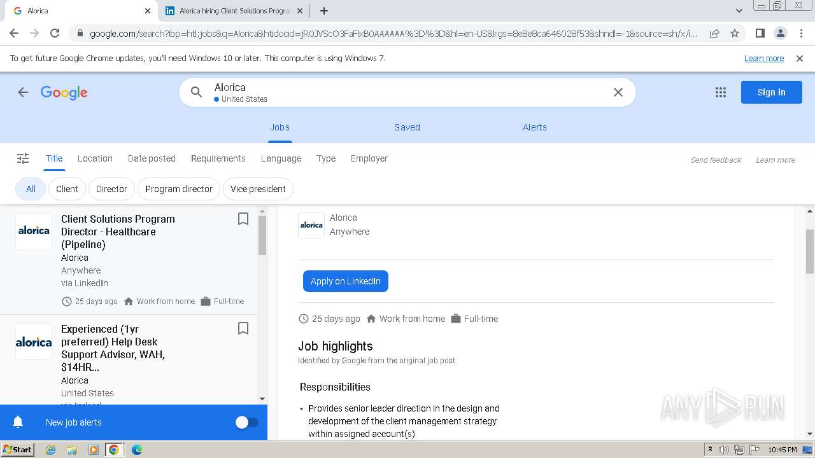Click the Send feedback link
Image resolution: width=815 pixels, height=458 pixels.
pos(716,160)
